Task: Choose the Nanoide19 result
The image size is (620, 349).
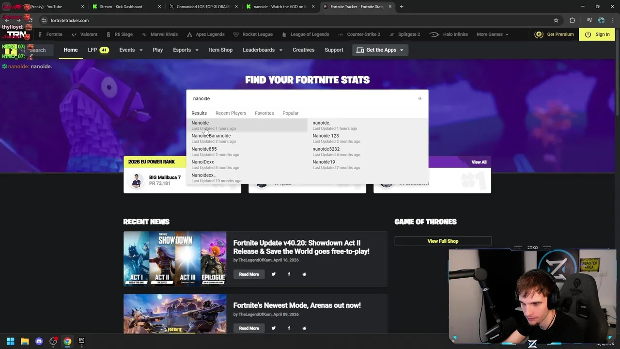Action: (368, 164)
